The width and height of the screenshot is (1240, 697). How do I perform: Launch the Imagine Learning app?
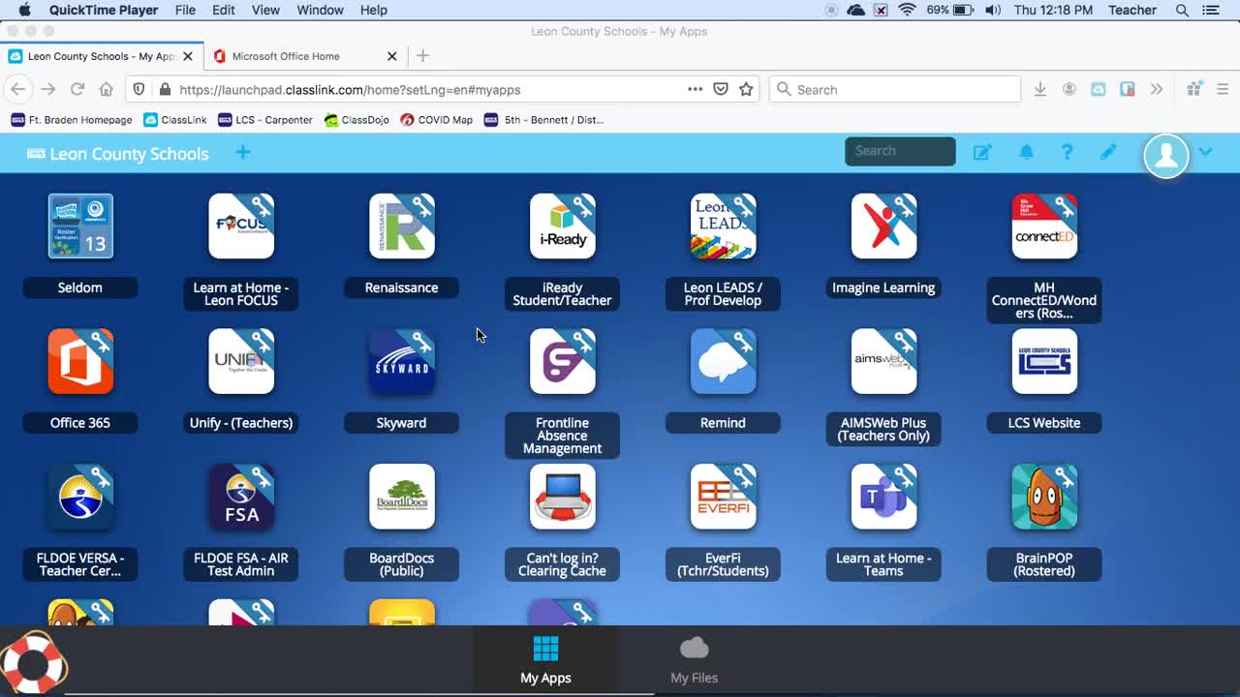pos(884,227)
